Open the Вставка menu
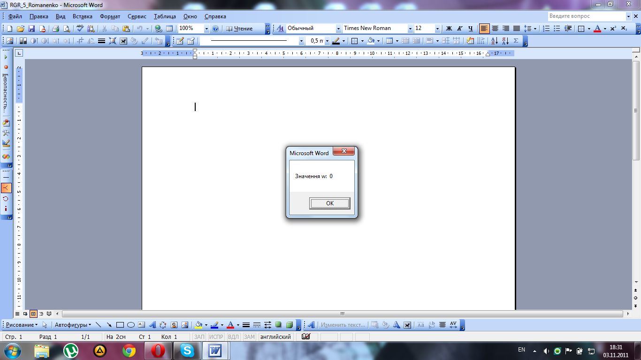The width and height of the screenshot is (641, 360). (83, 16)
